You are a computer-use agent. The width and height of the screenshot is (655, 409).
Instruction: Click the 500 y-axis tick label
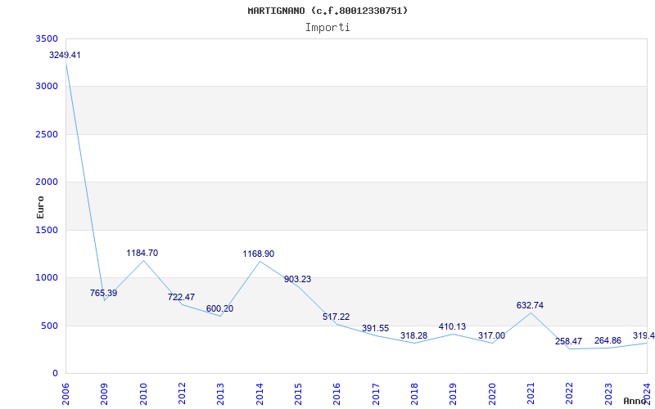50,326
